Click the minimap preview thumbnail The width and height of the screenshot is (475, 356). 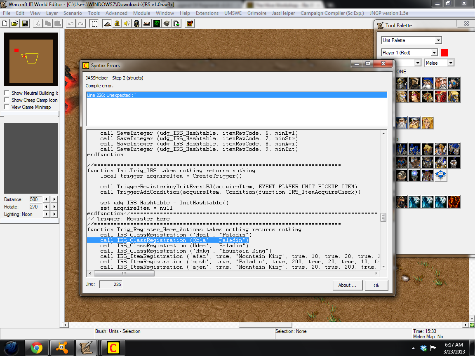pyautogui.click(x=31, y=59)
